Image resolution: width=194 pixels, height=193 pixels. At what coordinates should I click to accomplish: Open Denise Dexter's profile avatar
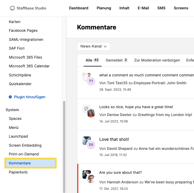91,113
